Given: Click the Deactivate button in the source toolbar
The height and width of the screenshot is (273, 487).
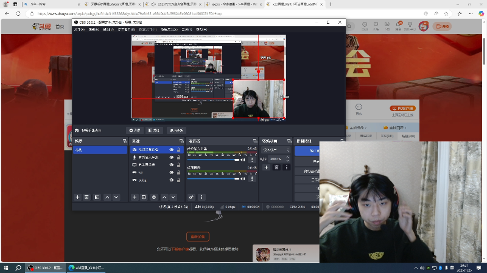Looking at the screenshot, I should [177, 130].
